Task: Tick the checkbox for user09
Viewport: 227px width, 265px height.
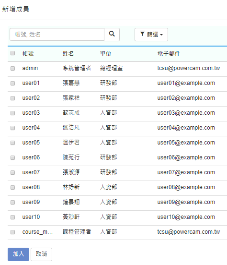Action: [12, 202]
